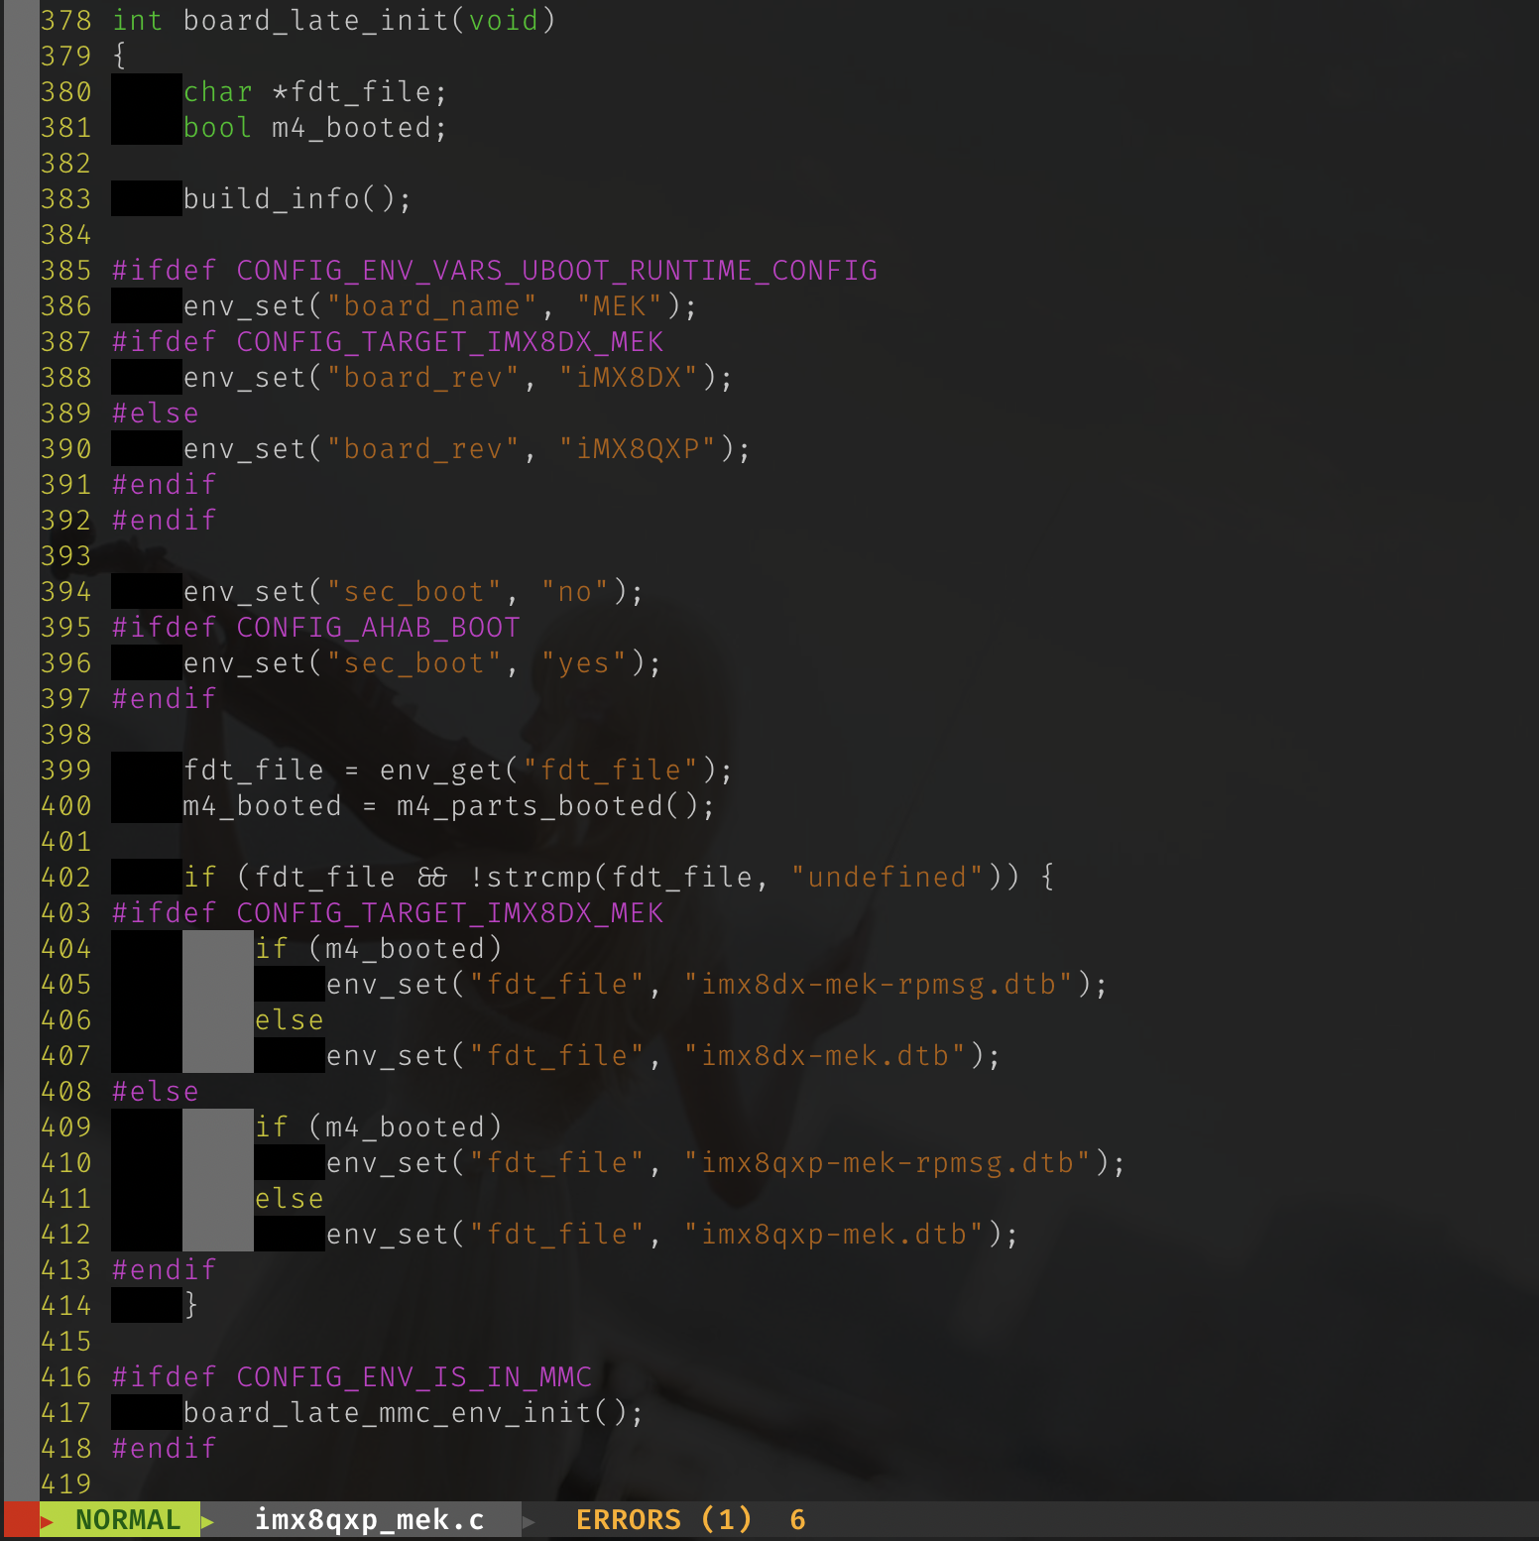Click line number 419

[66, 1483]
